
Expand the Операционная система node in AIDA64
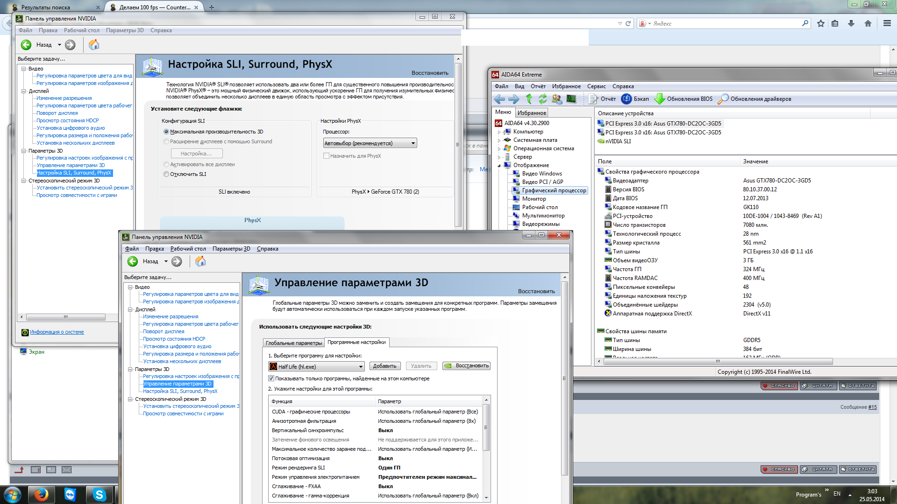499,149
